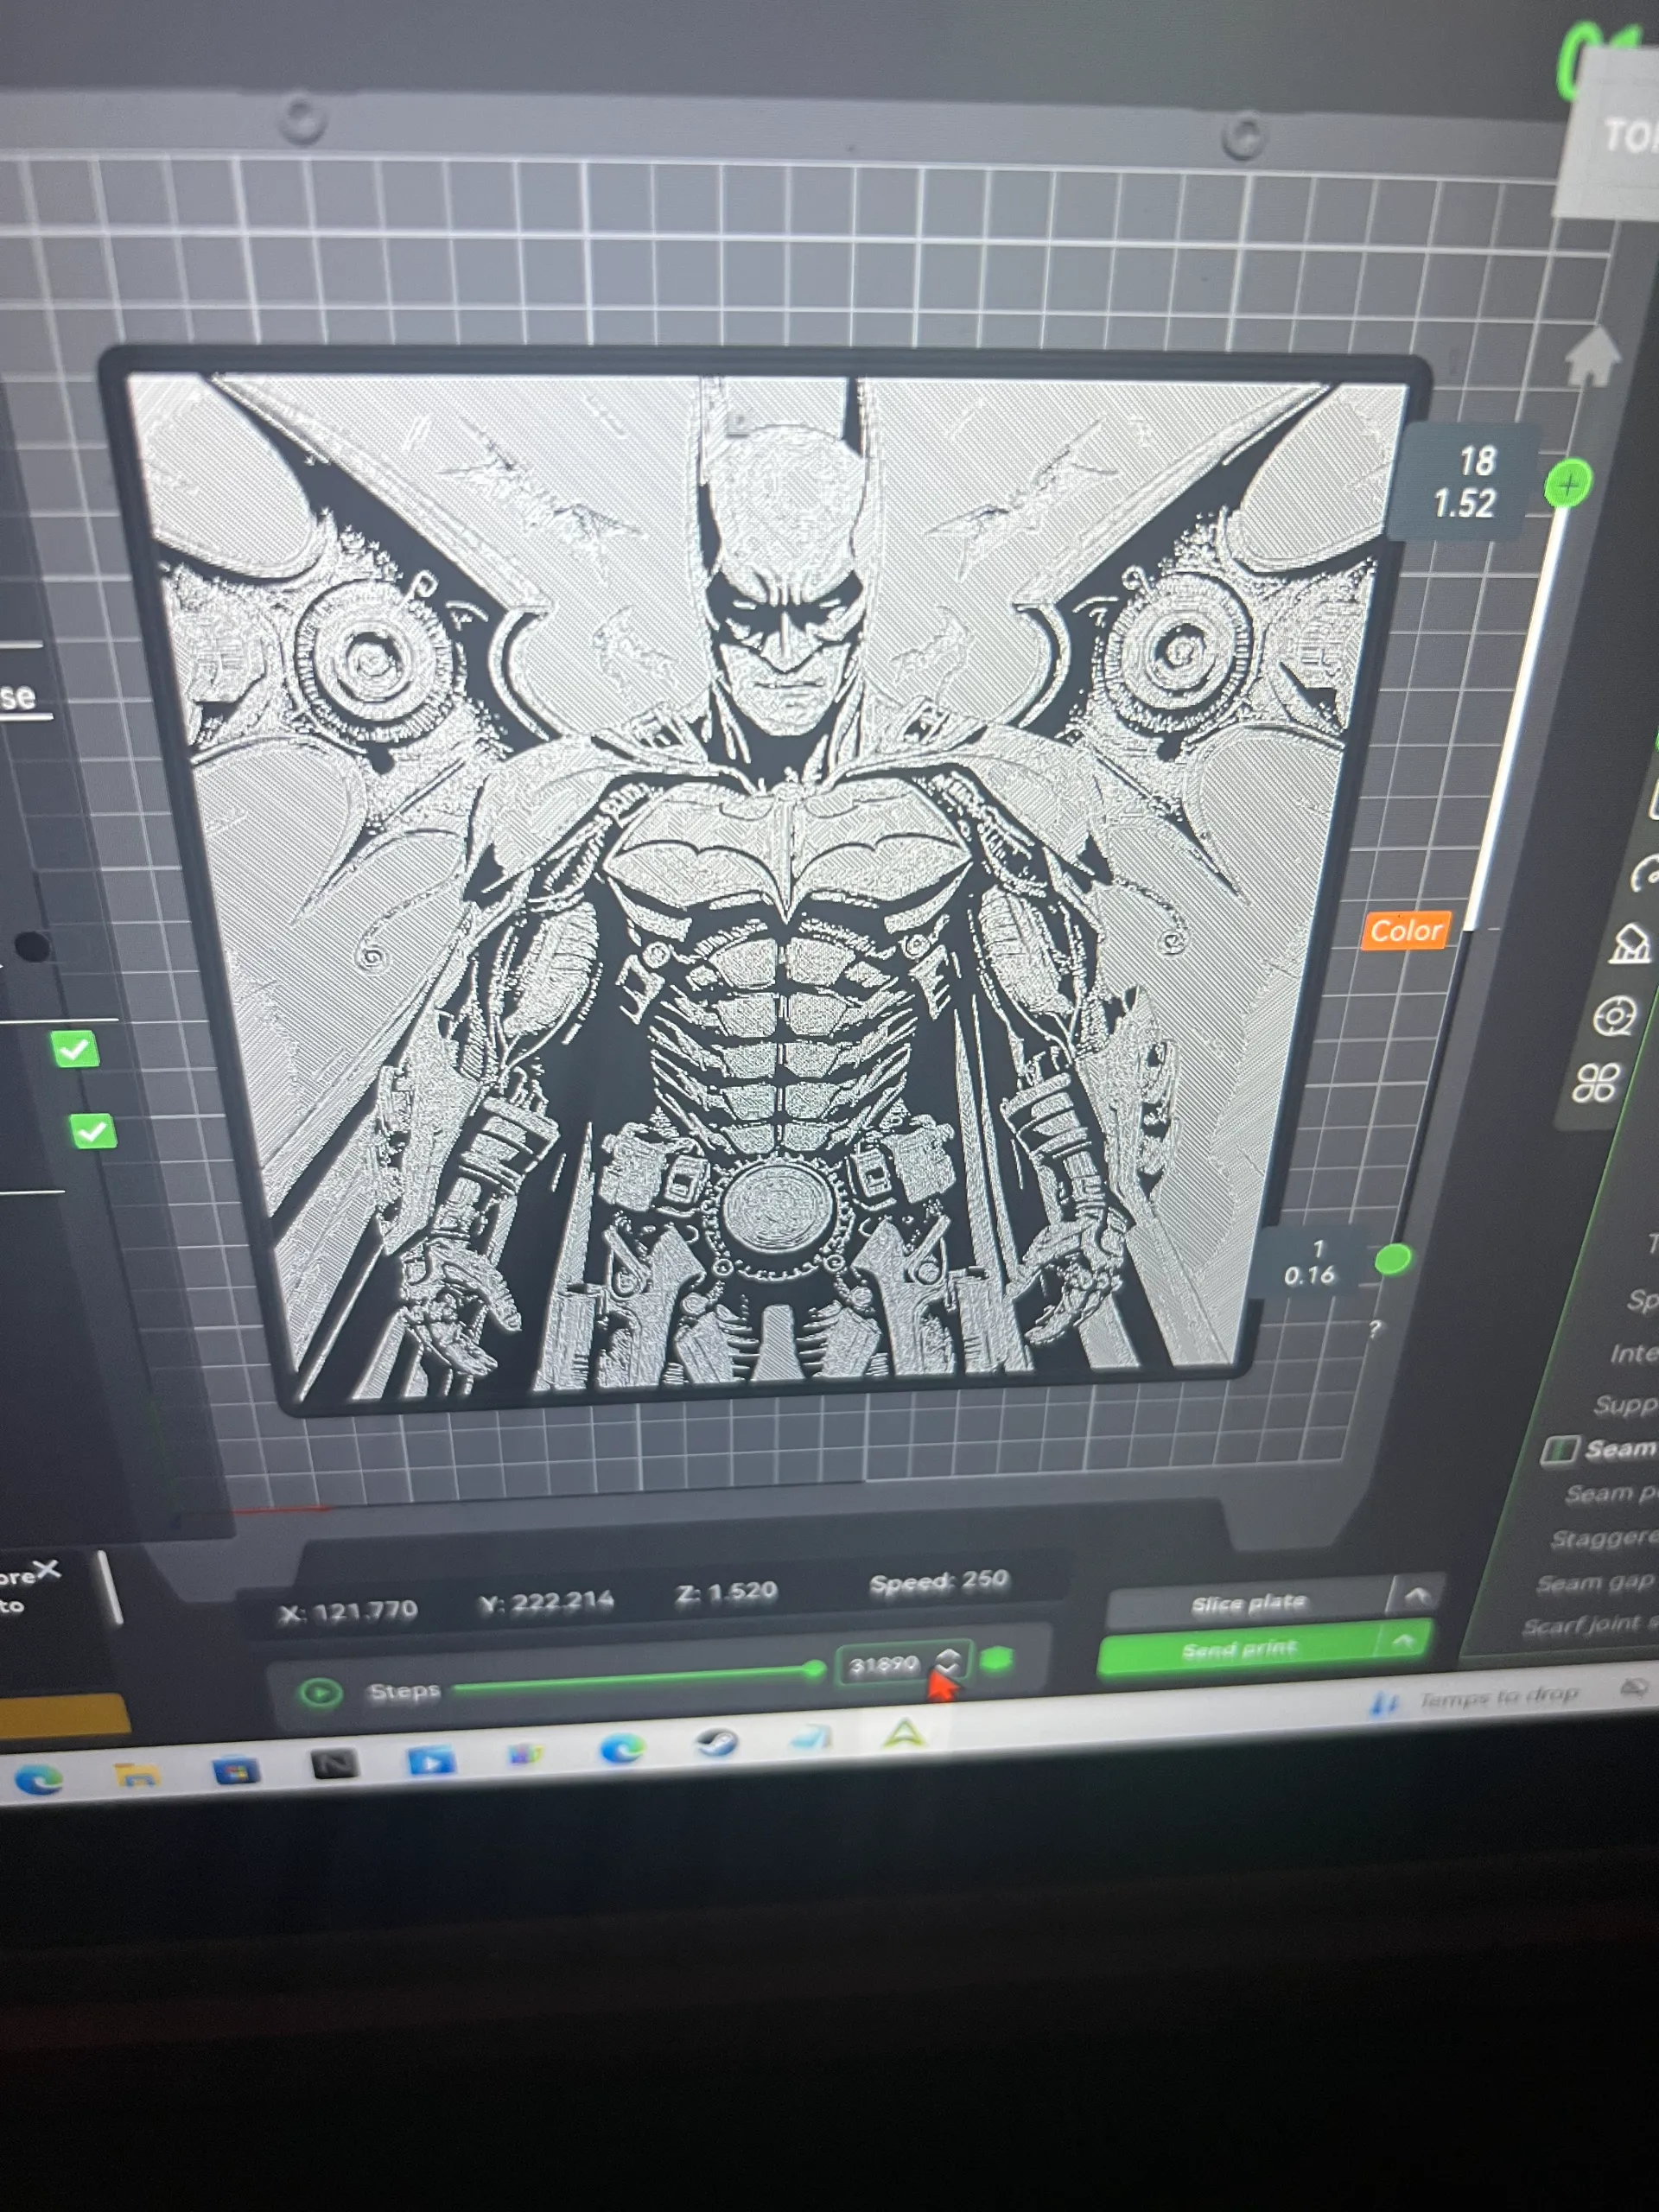Click the bottom layer slider handle

click(1392, 1259)
